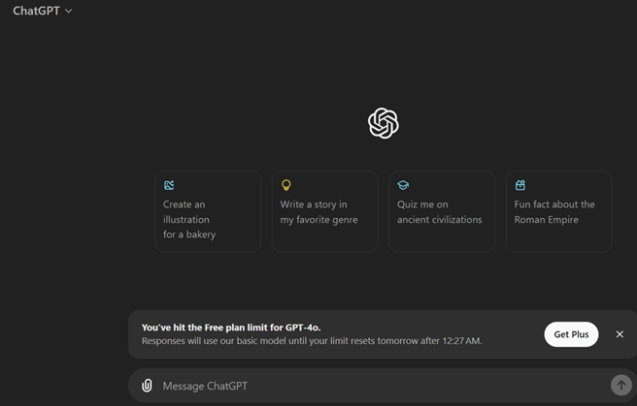Click the graduation cap icon on the quiz card
The height and width of the screenshot is (406, 637).
pos(403,185)
